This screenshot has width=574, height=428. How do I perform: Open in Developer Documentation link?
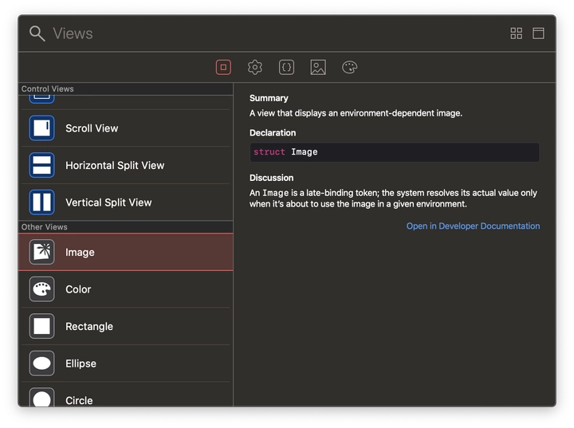pyautogui.click(x=473, y=226)
